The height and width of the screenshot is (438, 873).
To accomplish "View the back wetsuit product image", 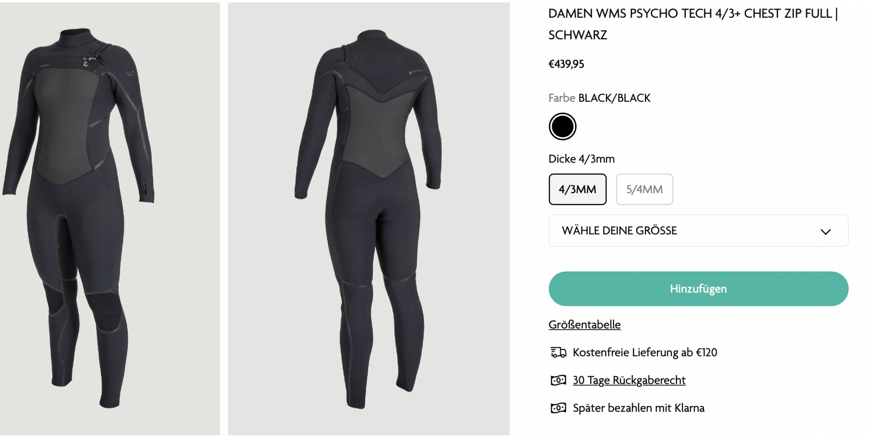I will pyautogui.click(x=369, y=219).
